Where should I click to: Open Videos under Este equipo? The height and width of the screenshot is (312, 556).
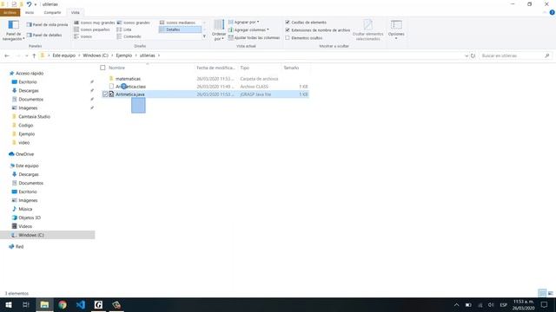point(25,226)
